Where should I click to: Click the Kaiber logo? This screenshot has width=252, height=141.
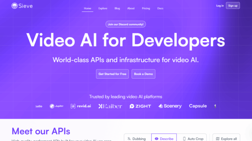tap(110, 106)
